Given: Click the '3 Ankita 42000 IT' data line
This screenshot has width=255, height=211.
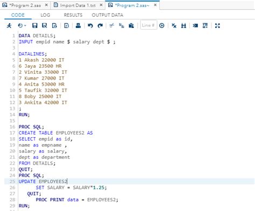Looking at the screenshot, I should (43, 102).
